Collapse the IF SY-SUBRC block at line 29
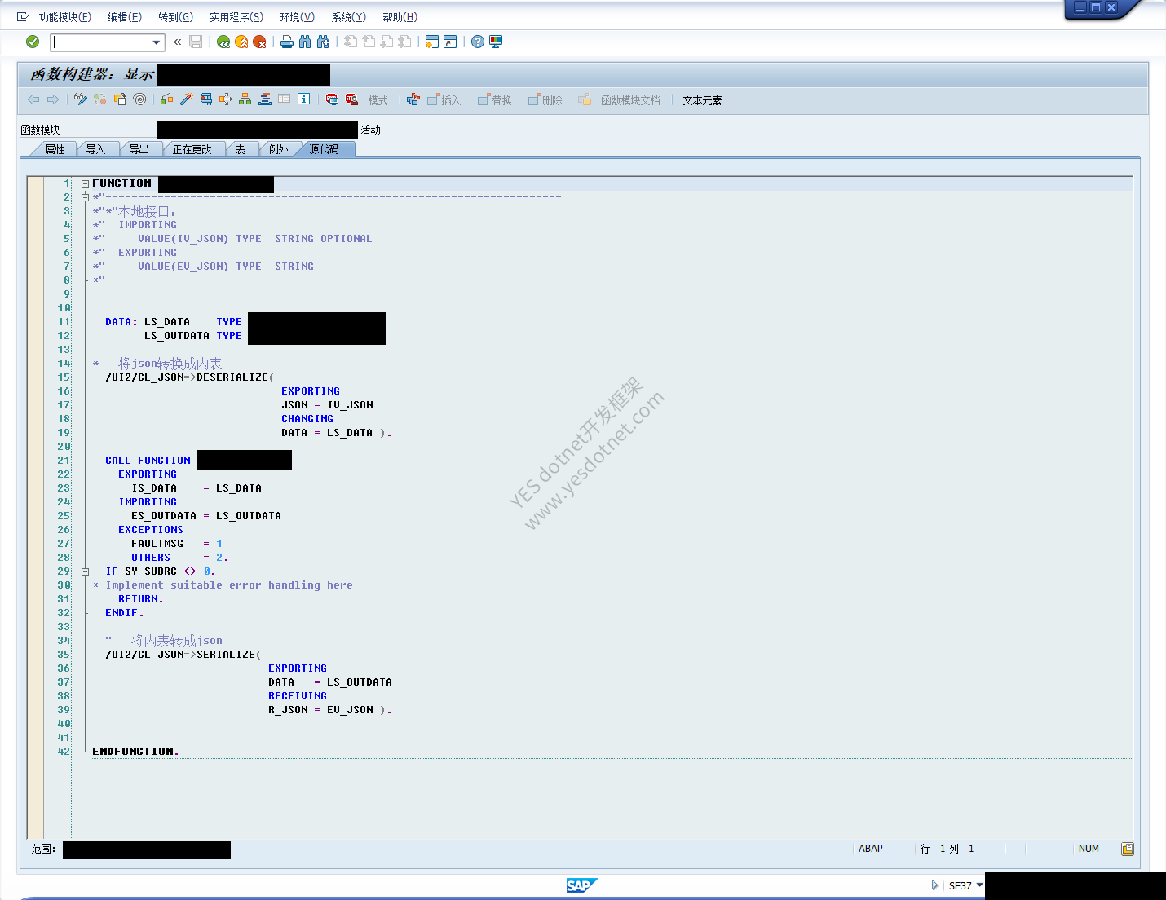This screenshot has height=900, width=1166. 85,571
